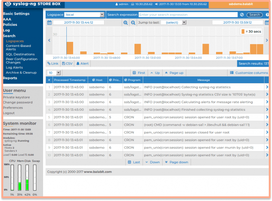Click Page down button
Screen dimensions: 272x201
(x=177, y=162)
